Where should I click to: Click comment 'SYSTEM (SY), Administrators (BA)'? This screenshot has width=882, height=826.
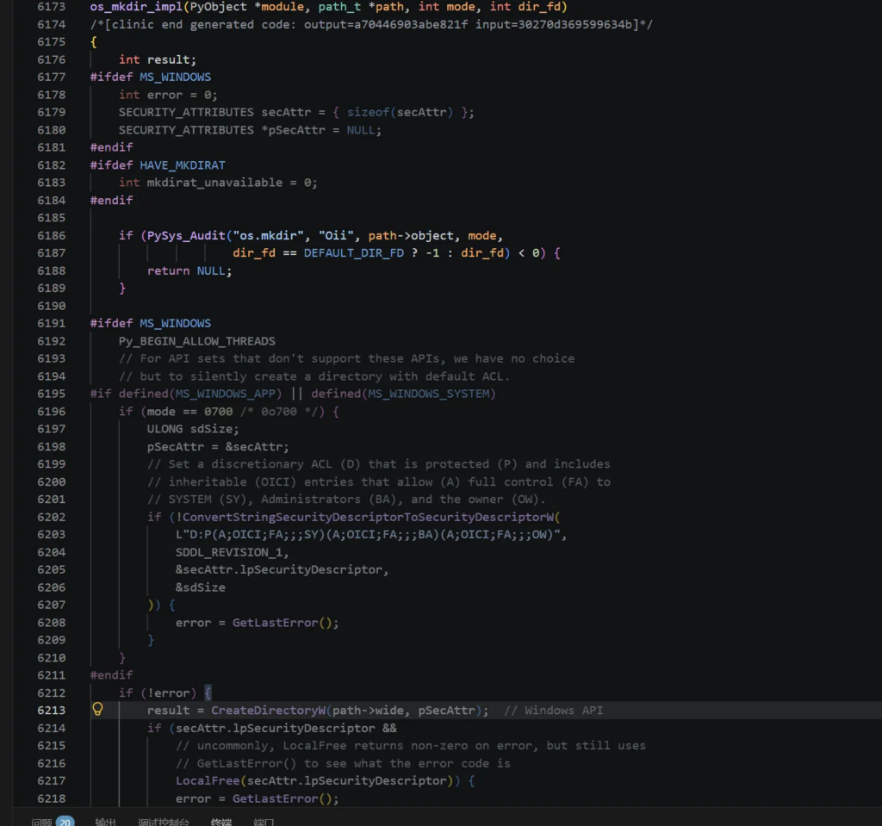tap(346, 499)
